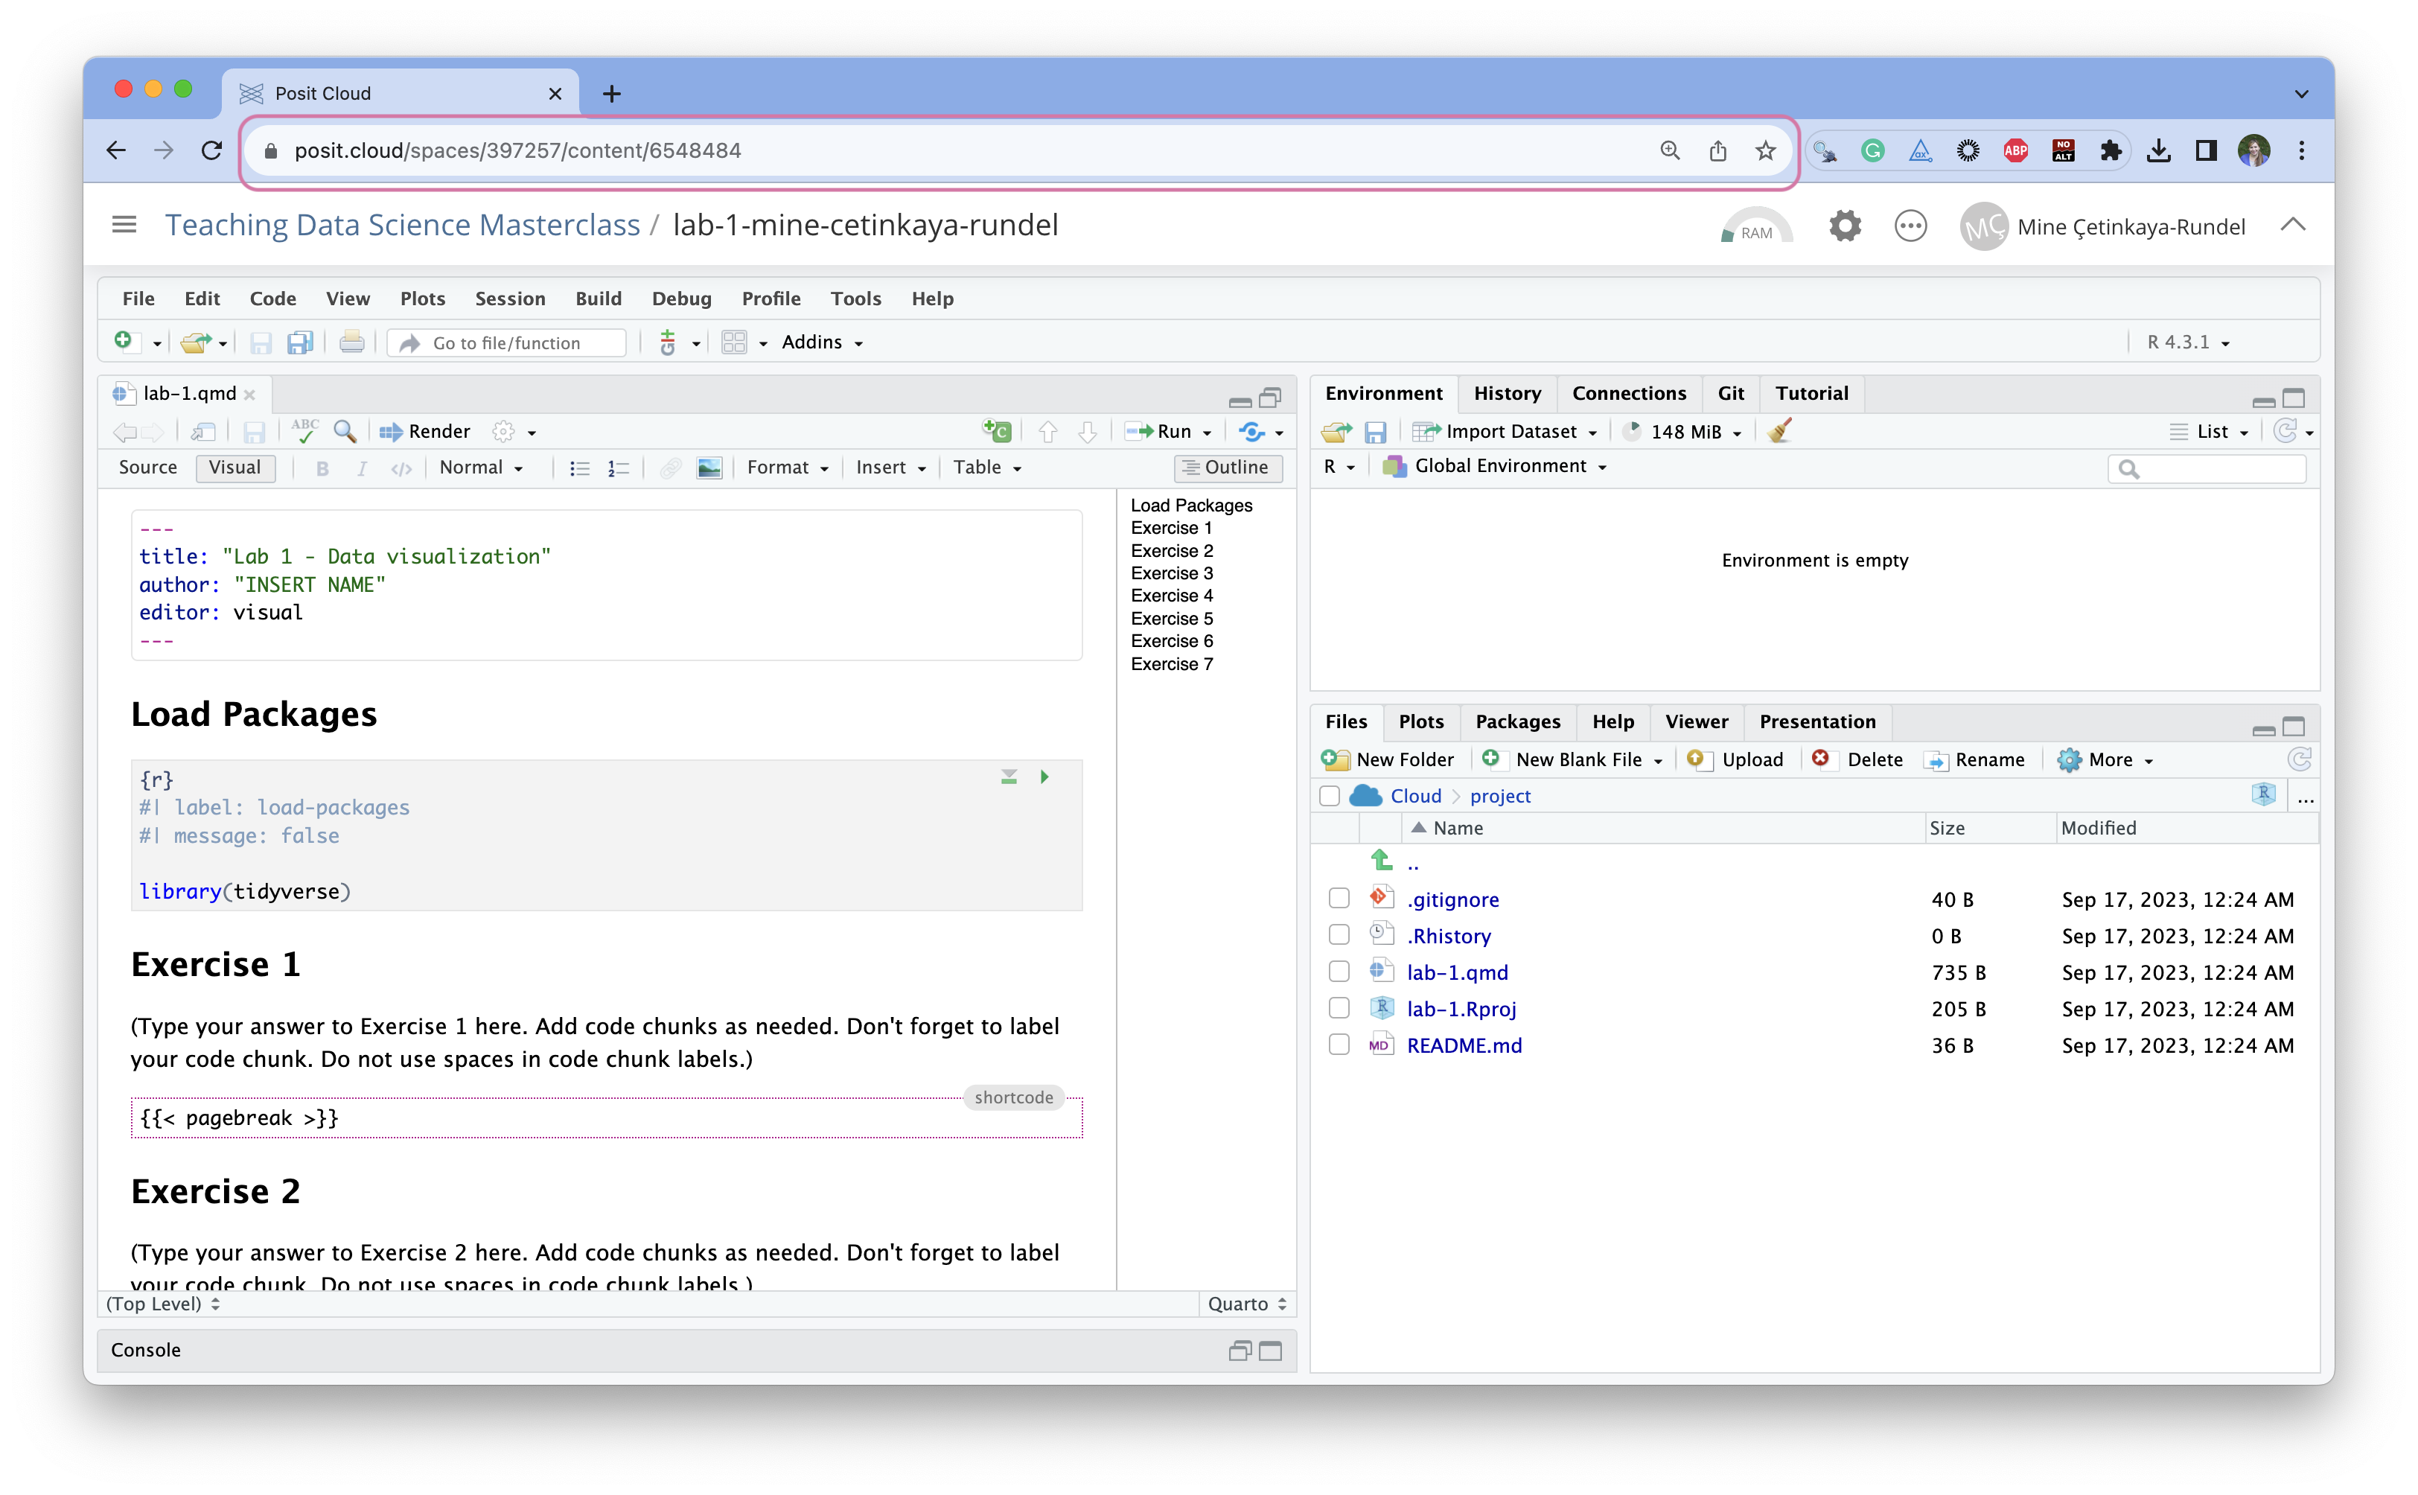Switch to the Git tab
The height and width of the screenshot is (1495, 2418).
pyautogui.click(x=1730, y=394)
